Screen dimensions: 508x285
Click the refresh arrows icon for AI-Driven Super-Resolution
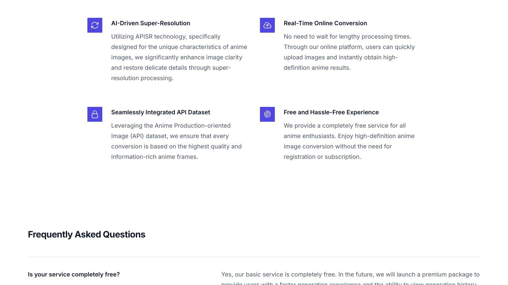95,25
